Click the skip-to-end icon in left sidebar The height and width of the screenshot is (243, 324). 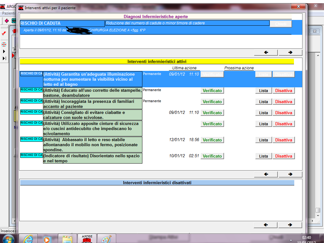pyautogui.click(x=4, y=59)
